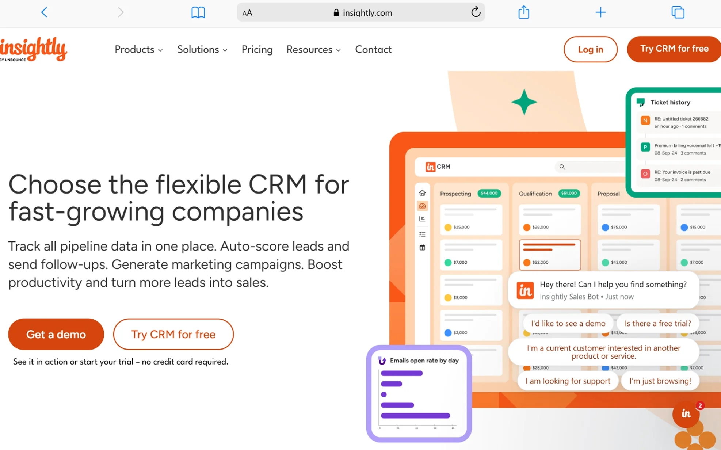This screenshot has height=450, width=721.
Task: Click header 'Try CRM for free' button
Action: coord(674,49)
